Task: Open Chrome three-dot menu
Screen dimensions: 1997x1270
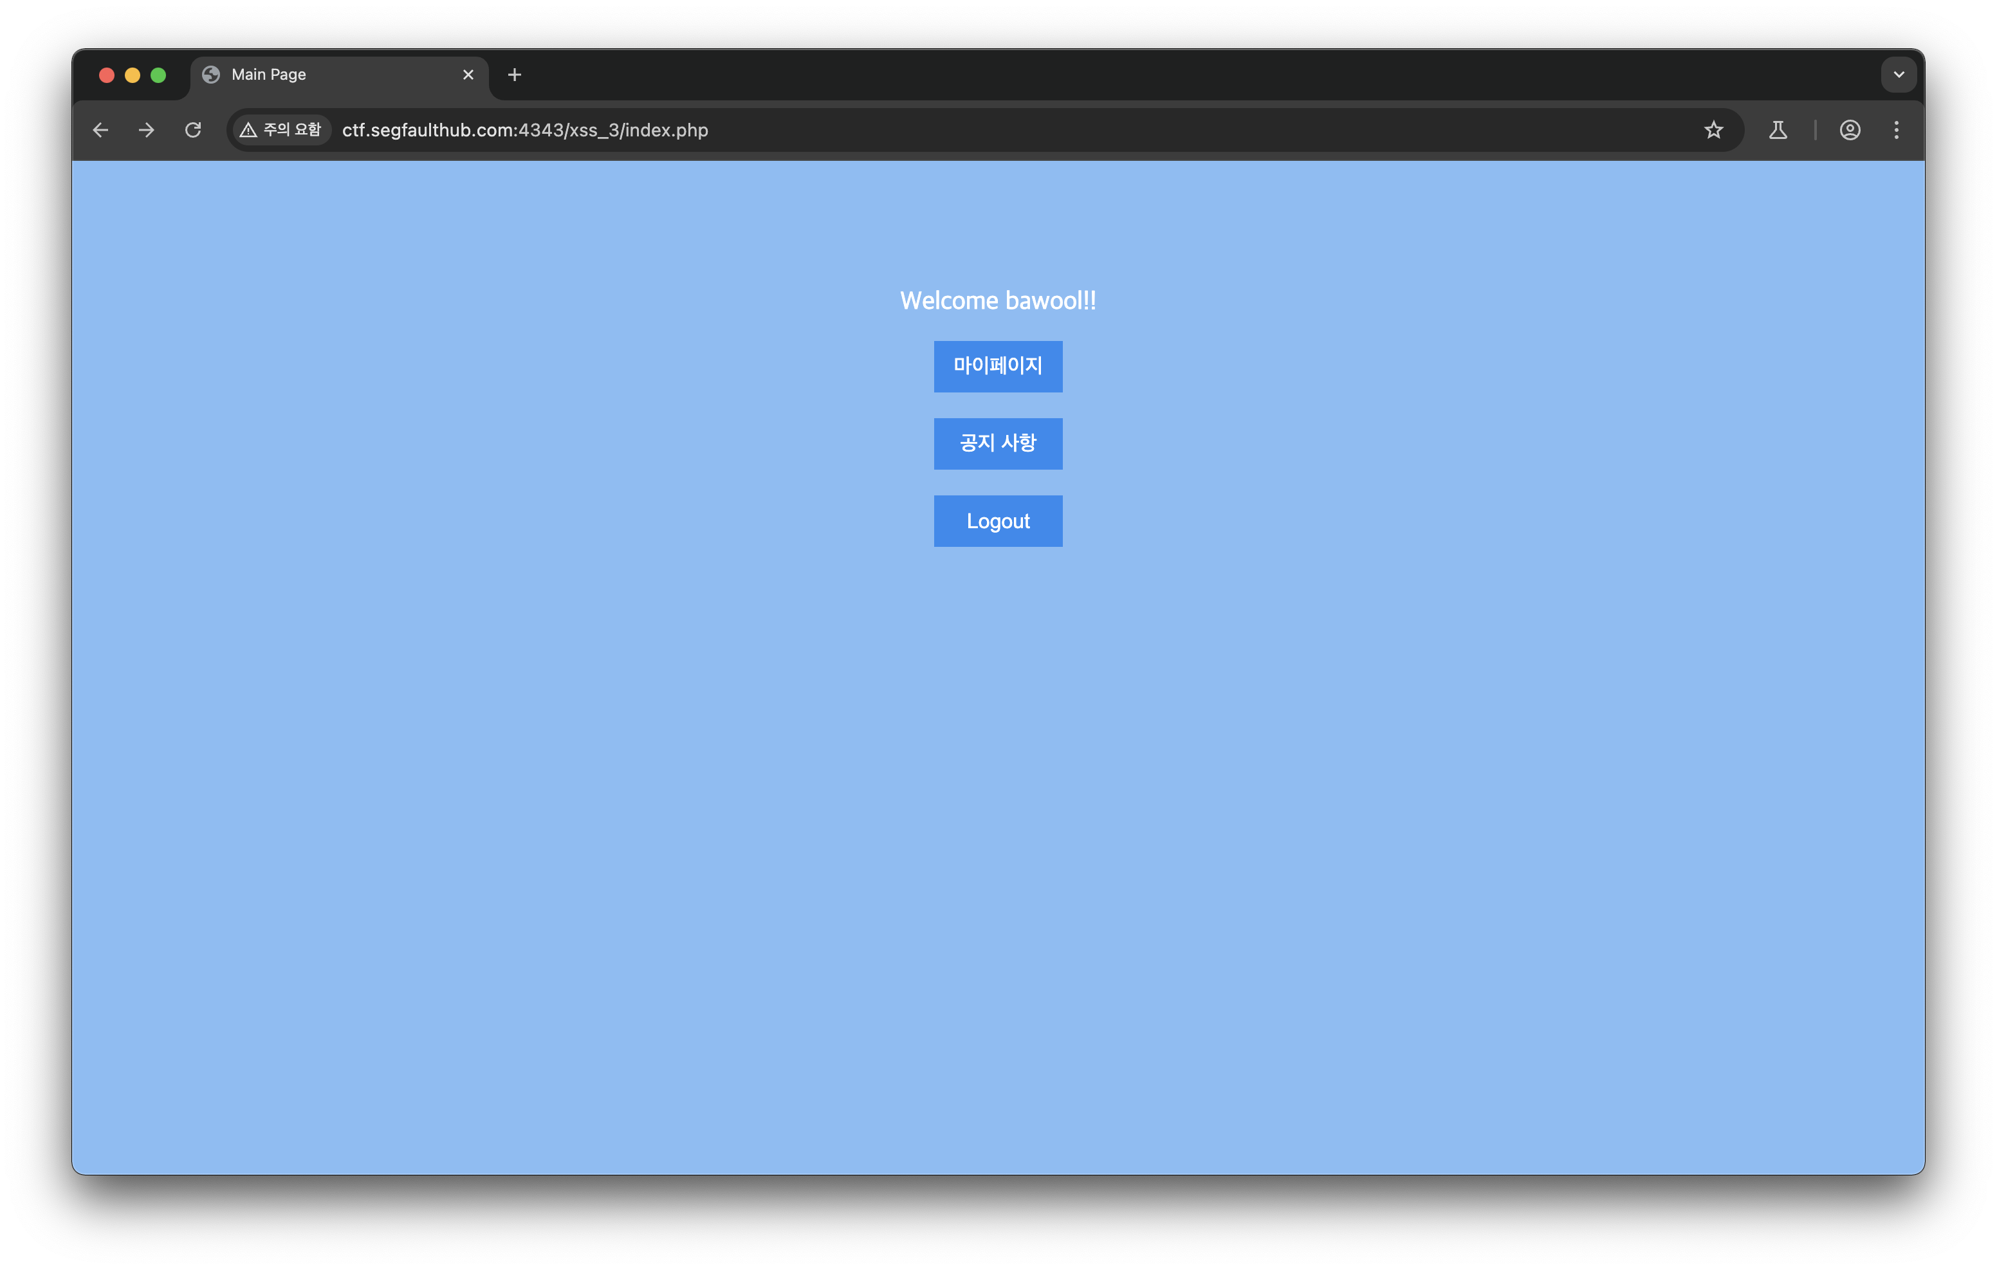Action: click(1896, 130)
